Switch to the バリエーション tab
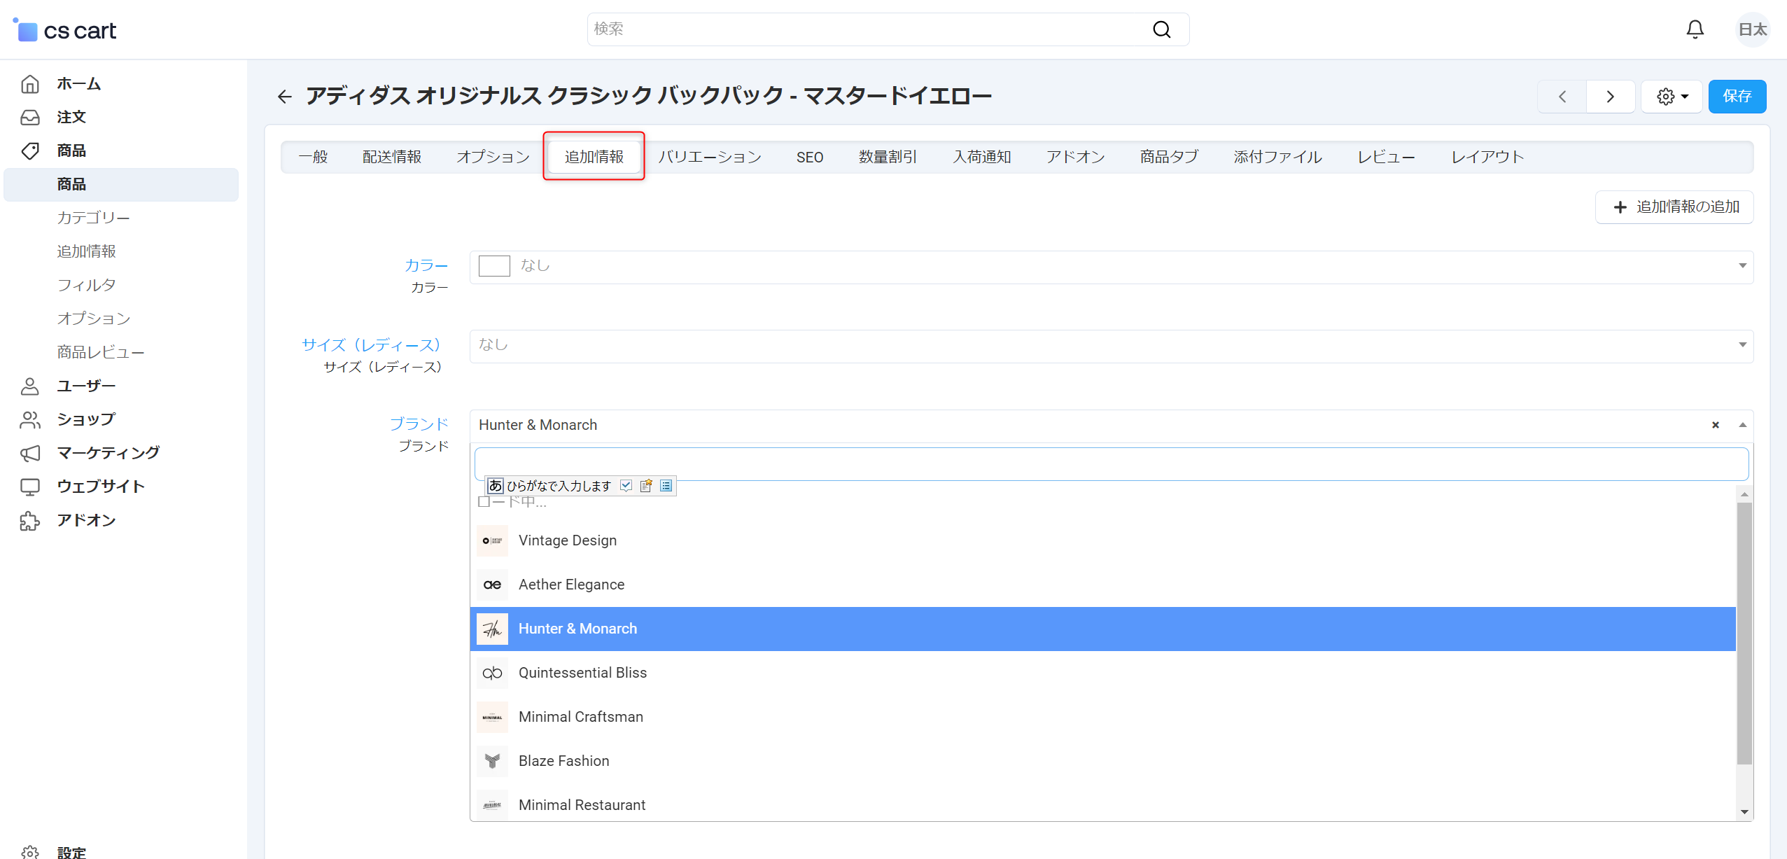Viewport: 1787px width, 859px height. coord(709,157)
